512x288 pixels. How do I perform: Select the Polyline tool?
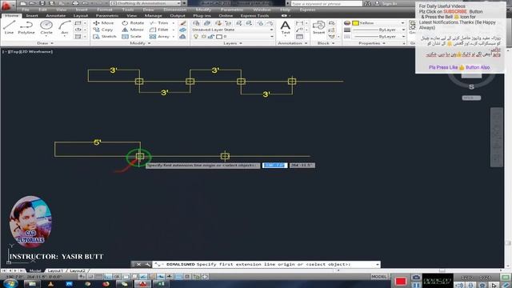coord(26,27)
